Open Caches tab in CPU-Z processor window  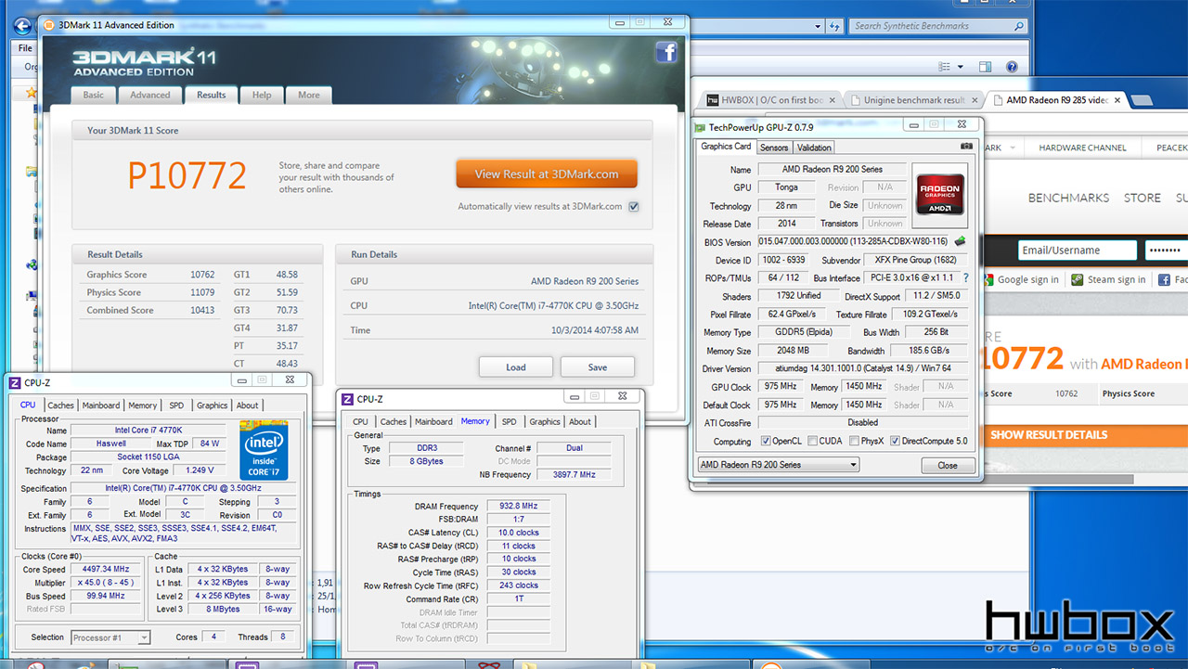pos(61,405)
